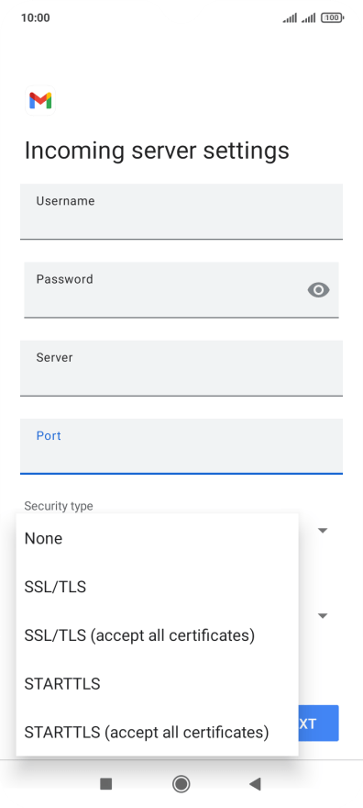
Task: Choose the STARTTLS option
Action: (158, 684)
